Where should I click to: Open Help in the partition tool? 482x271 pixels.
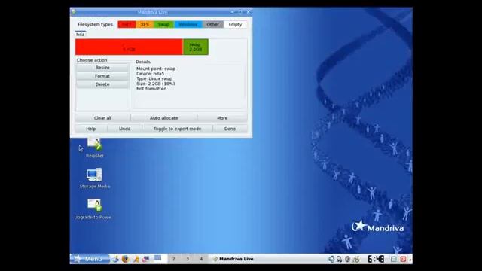point(91,129)
